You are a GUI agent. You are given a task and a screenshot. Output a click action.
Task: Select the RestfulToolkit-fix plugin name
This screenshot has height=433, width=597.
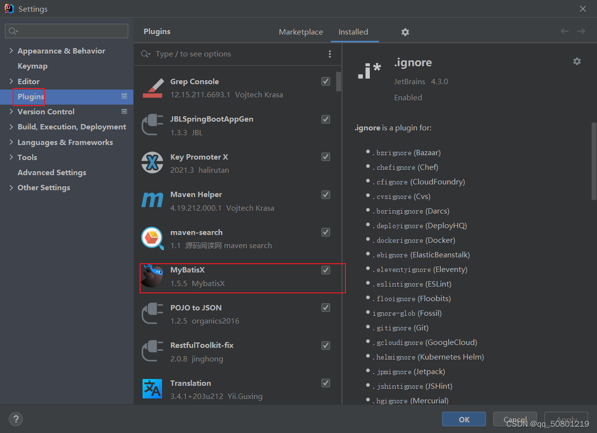tap(202, 345)
